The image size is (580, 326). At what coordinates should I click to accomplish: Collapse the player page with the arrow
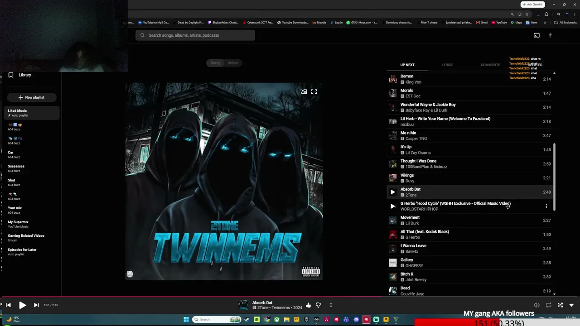pos(571,305)
